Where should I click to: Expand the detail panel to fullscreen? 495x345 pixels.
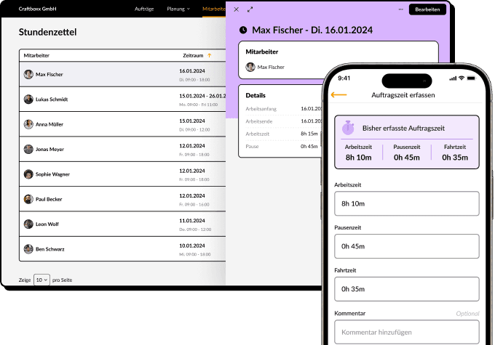coord(250,9)
